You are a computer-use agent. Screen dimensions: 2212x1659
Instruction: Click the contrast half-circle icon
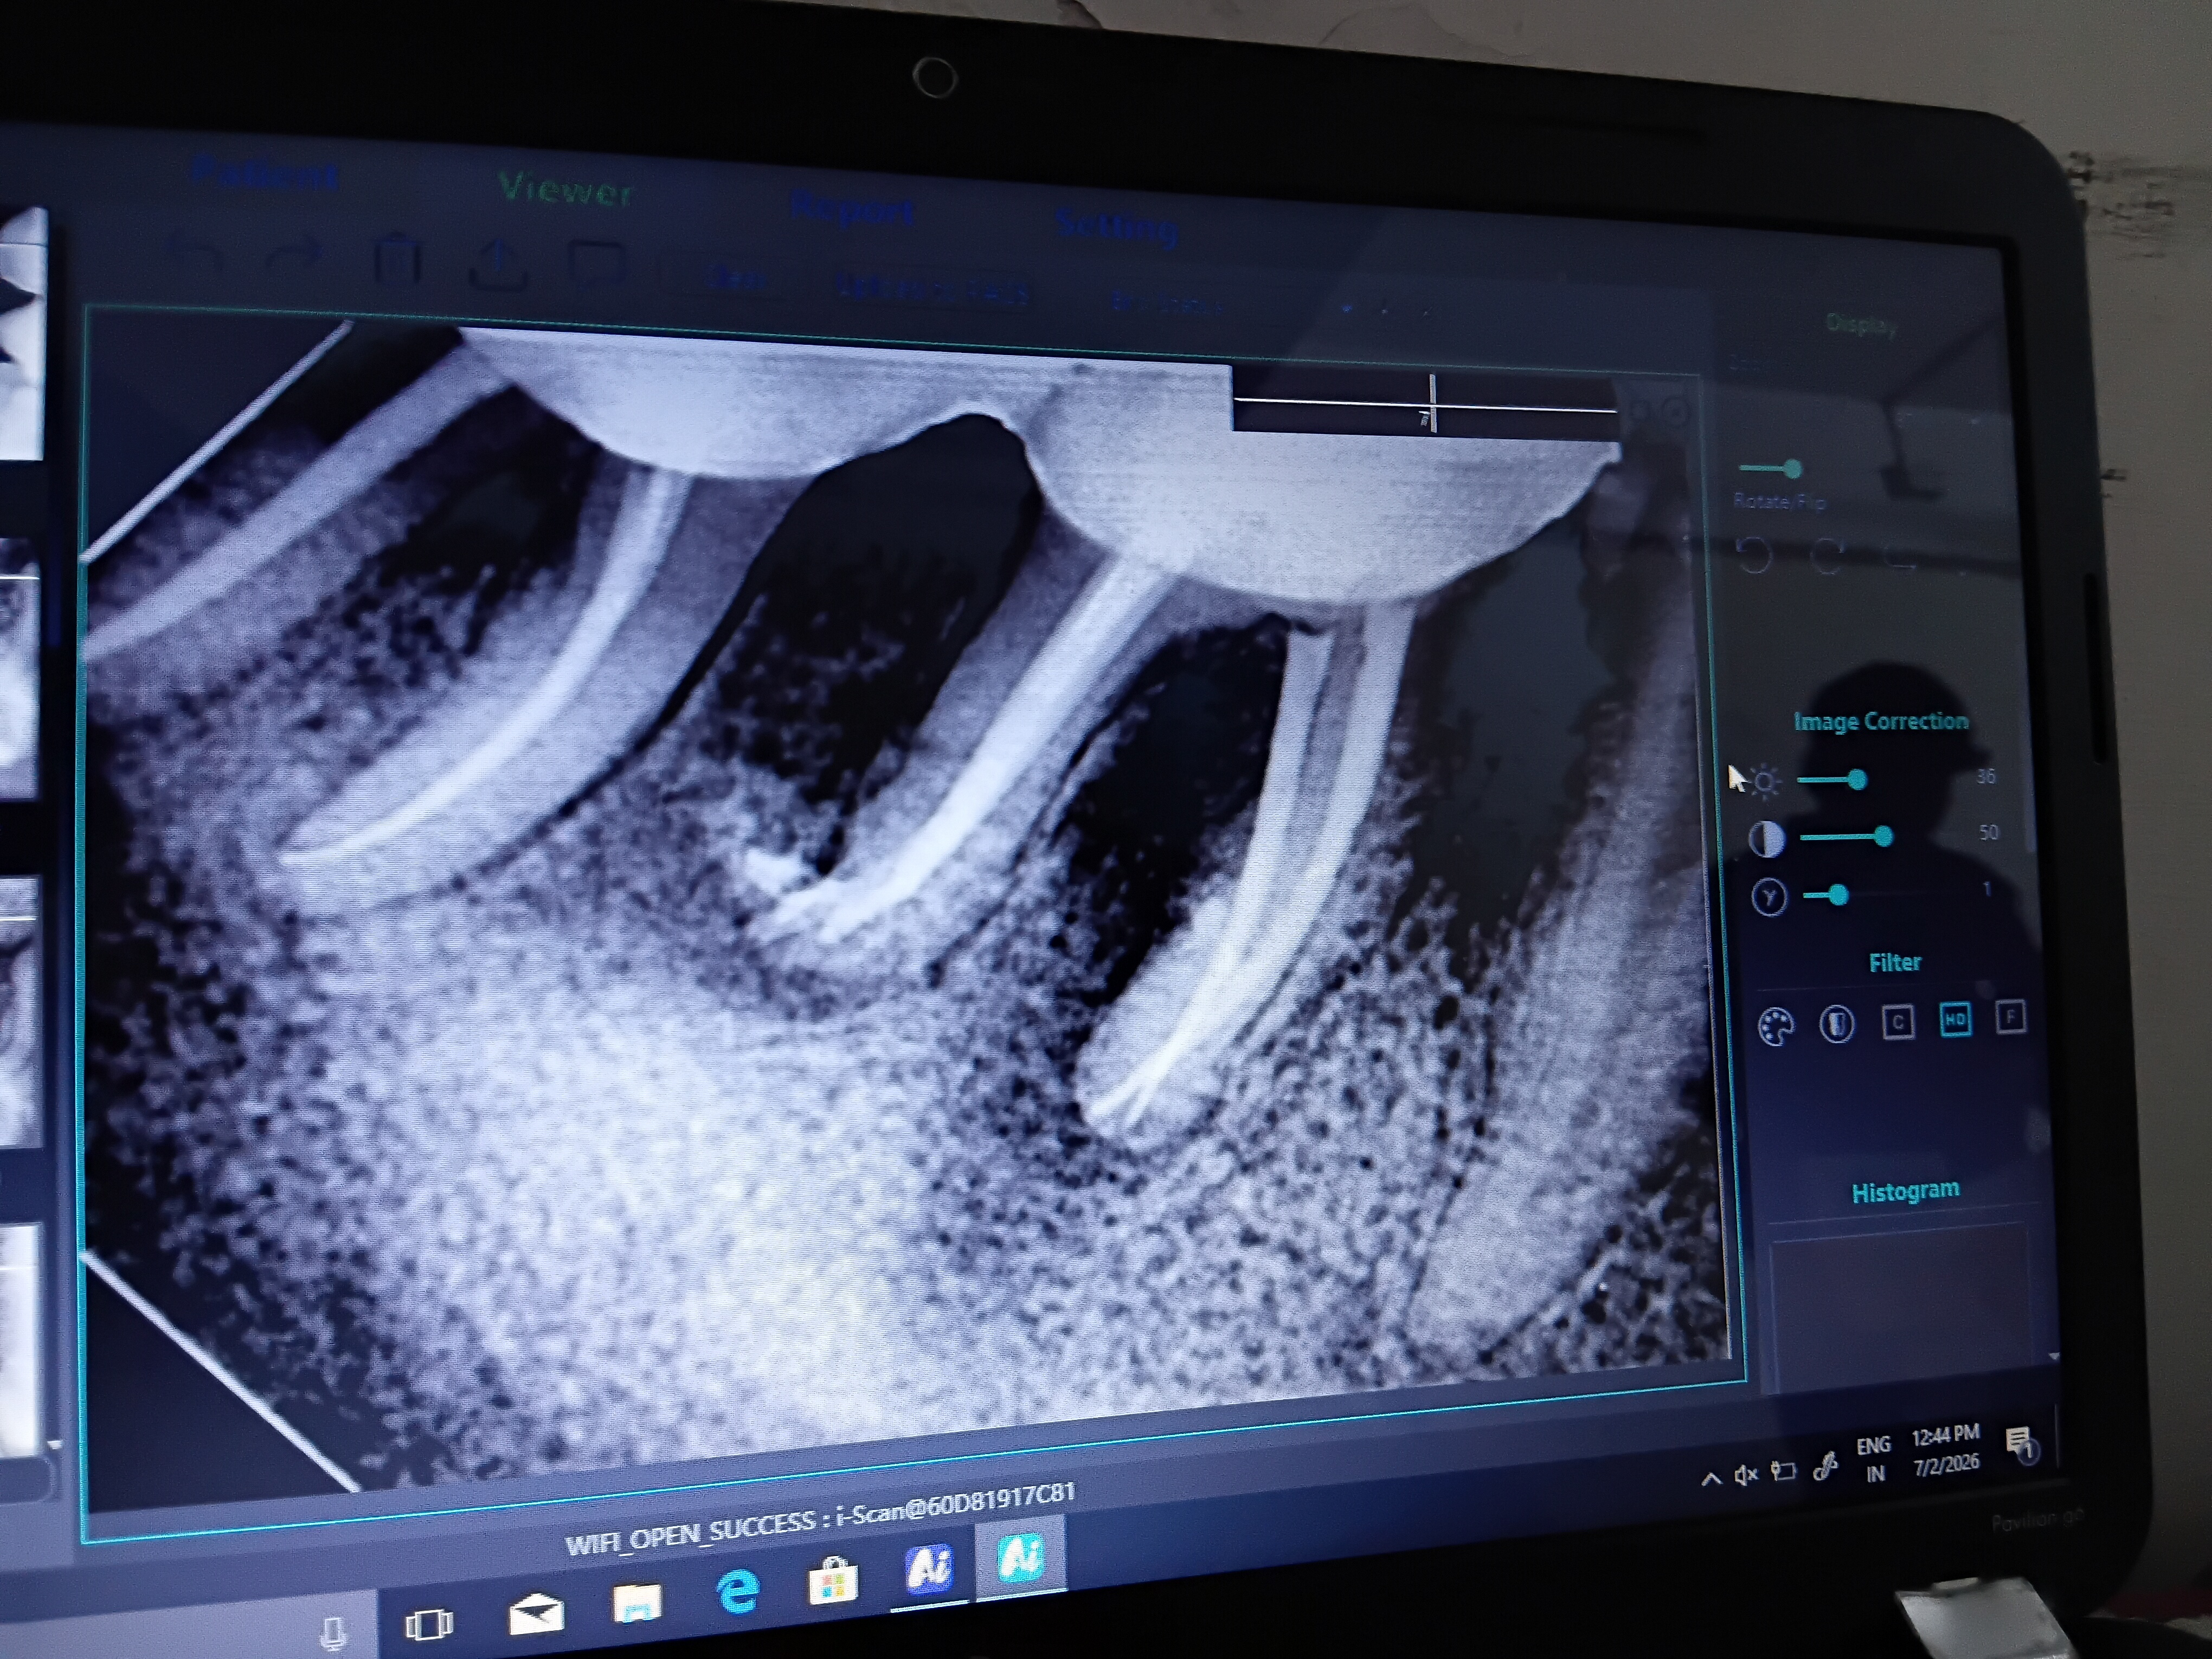(x=1766, y=839)
